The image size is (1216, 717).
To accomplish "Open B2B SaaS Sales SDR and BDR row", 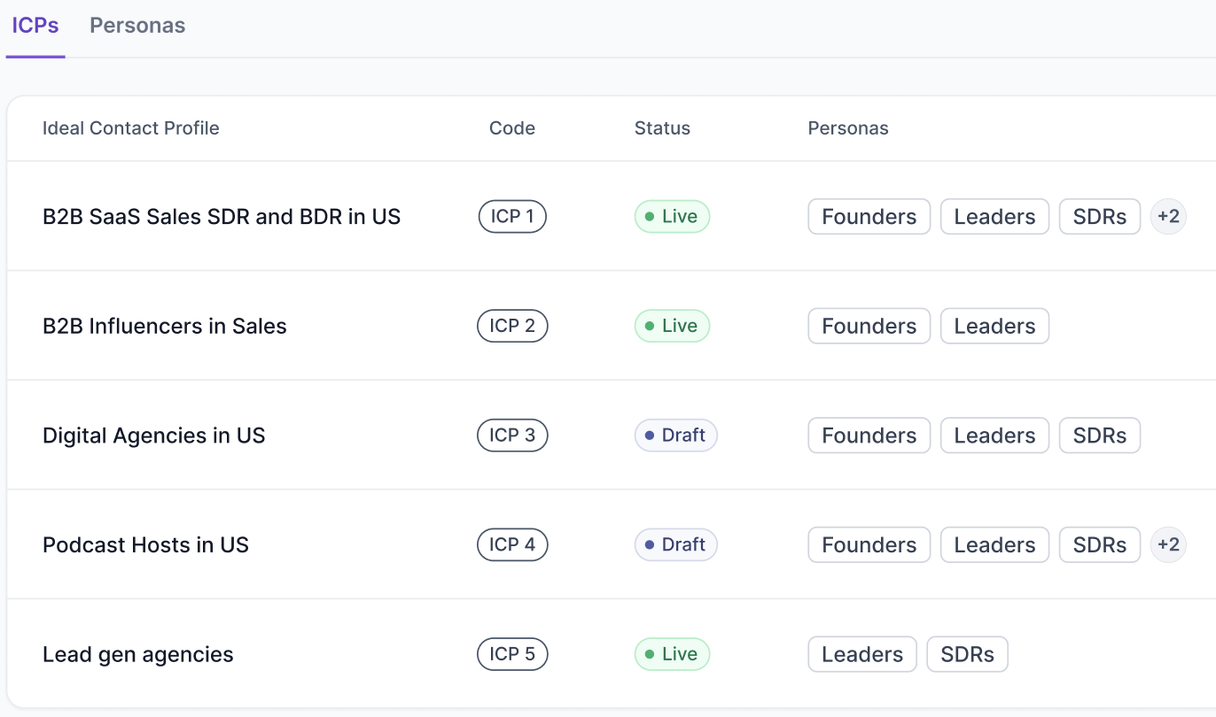I will 222,217.
